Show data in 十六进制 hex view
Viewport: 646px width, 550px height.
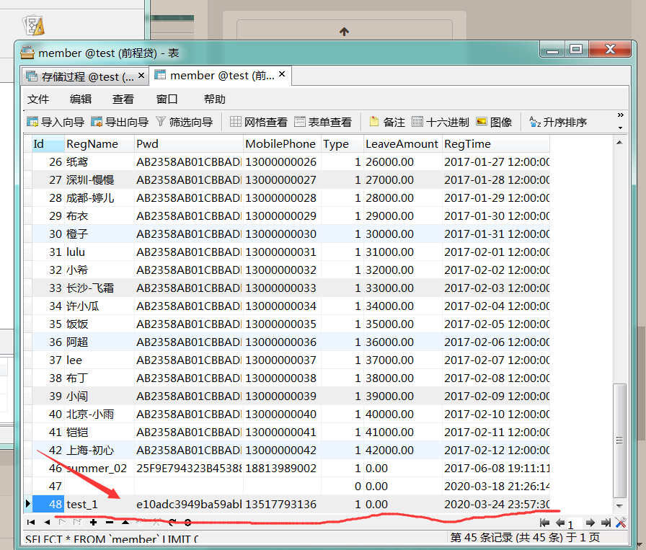[x=440, y=122]
